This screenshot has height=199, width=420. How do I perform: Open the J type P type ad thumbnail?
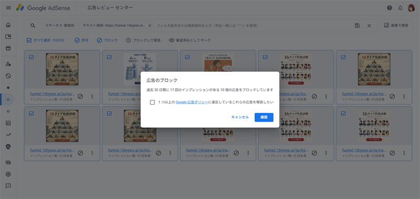[140, 69]
